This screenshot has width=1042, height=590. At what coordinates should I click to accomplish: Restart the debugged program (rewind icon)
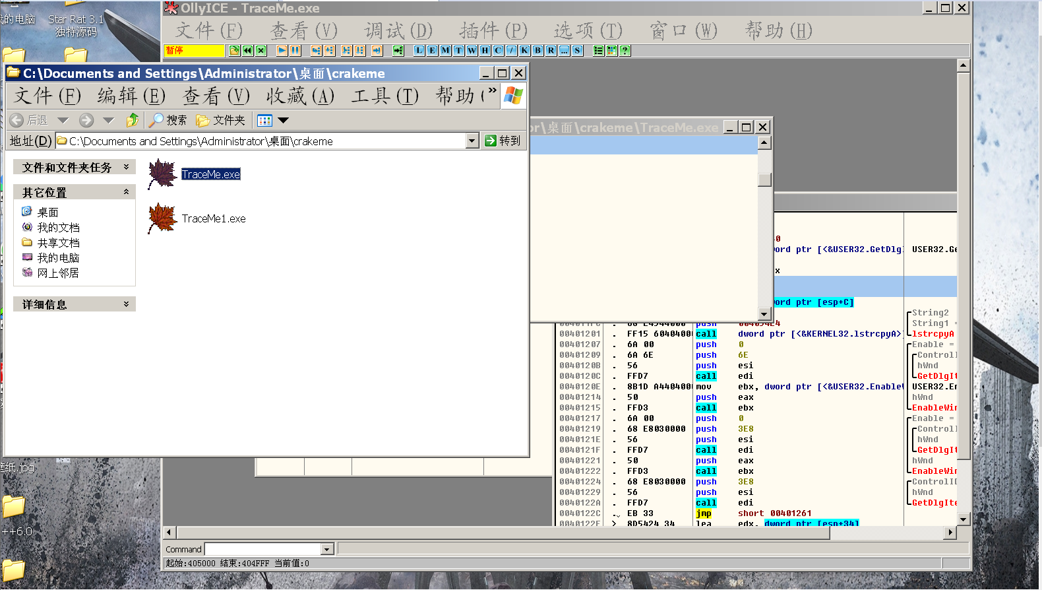tap(247, 50)
